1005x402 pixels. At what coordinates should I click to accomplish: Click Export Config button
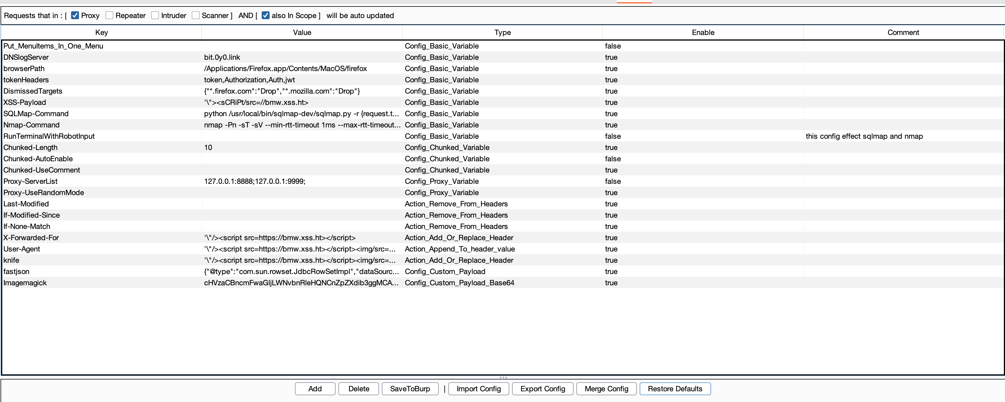(x=542, y=389)
